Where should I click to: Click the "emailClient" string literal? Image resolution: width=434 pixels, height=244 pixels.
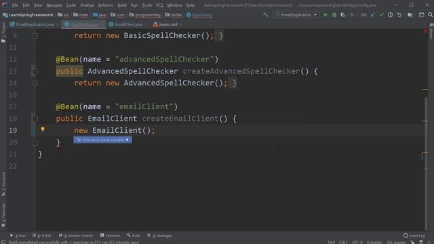point(144,106)
